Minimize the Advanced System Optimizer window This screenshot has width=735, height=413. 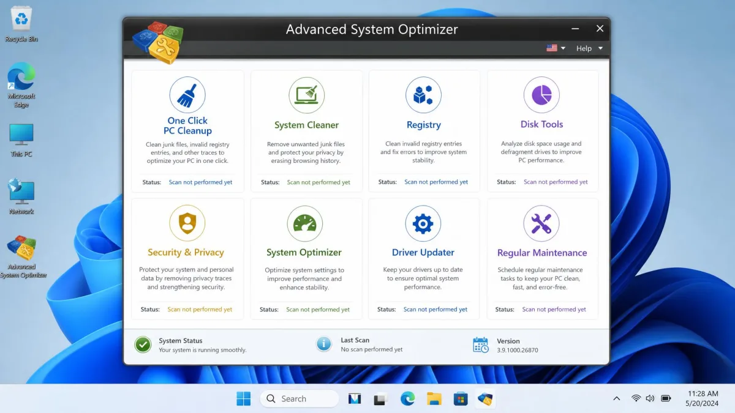(x=575, y=29)
